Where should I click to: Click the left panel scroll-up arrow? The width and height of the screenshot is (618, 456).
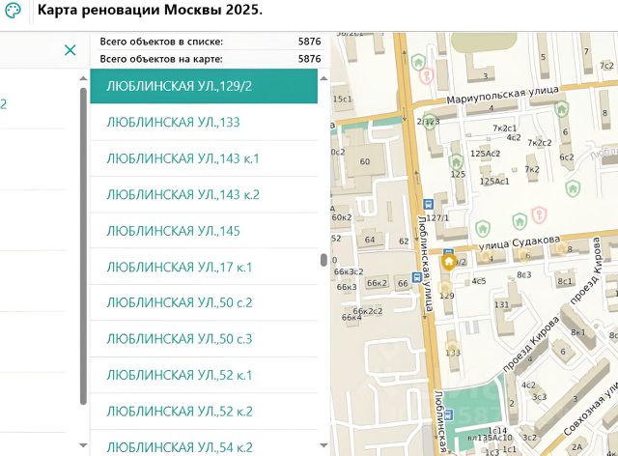(x=83, y=78)
